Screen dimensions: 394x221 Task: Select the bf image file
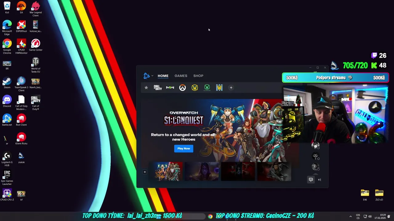point(21,195)
